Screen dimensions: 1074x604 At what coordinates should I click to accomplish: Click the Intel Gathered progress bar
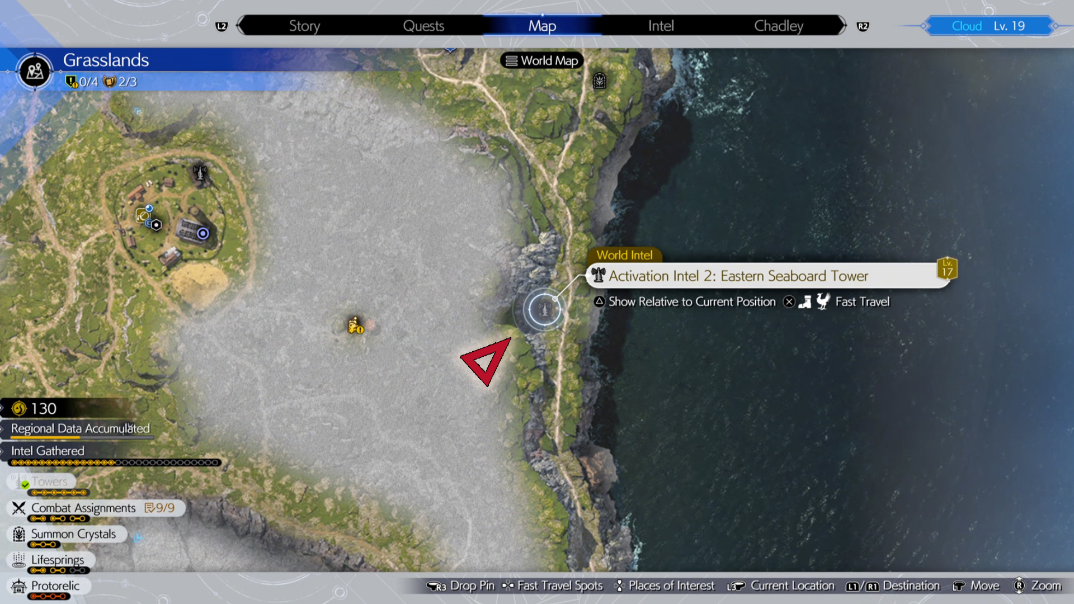115,463
